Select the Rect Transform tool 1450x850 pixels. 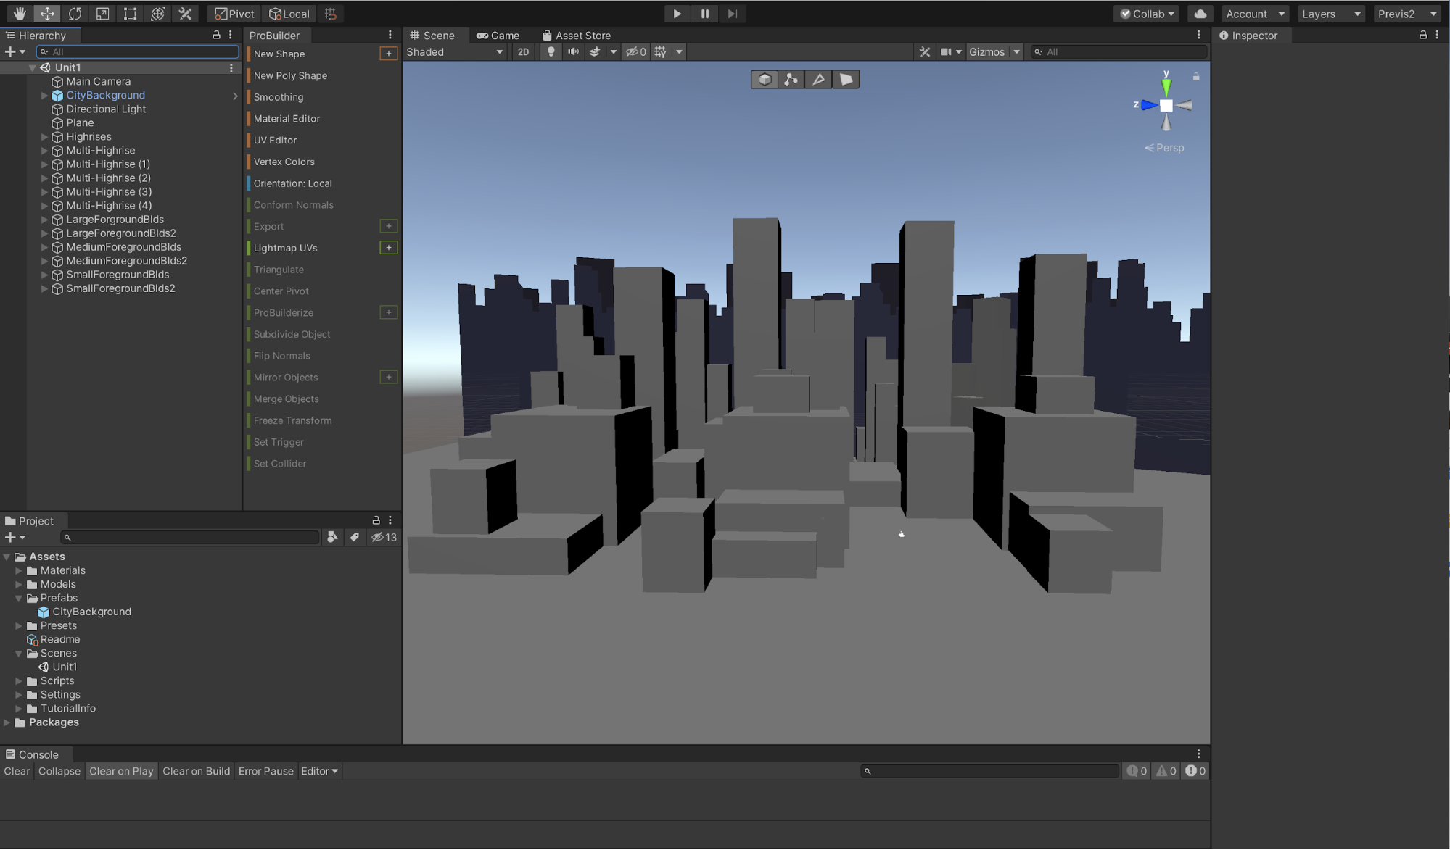point(130,14)
